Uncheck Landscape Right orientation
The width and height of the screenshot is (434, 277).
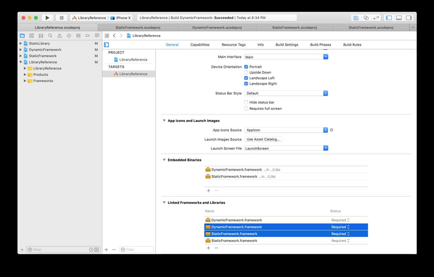coord(246,84)
